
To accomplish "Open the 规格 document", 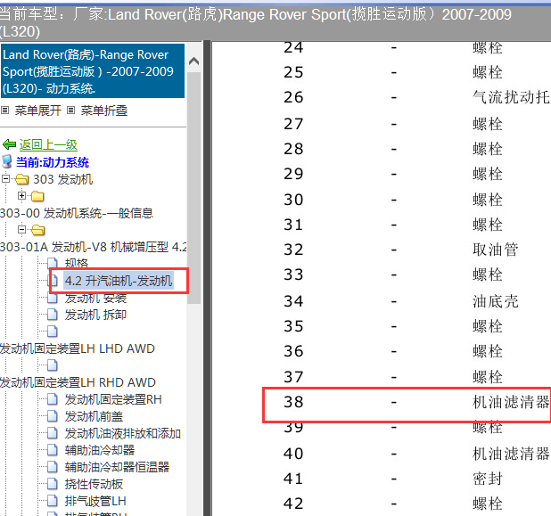I will [77, 263].
